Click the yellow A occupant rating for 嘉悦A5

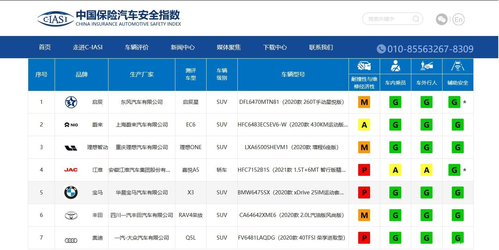[395, 170]
